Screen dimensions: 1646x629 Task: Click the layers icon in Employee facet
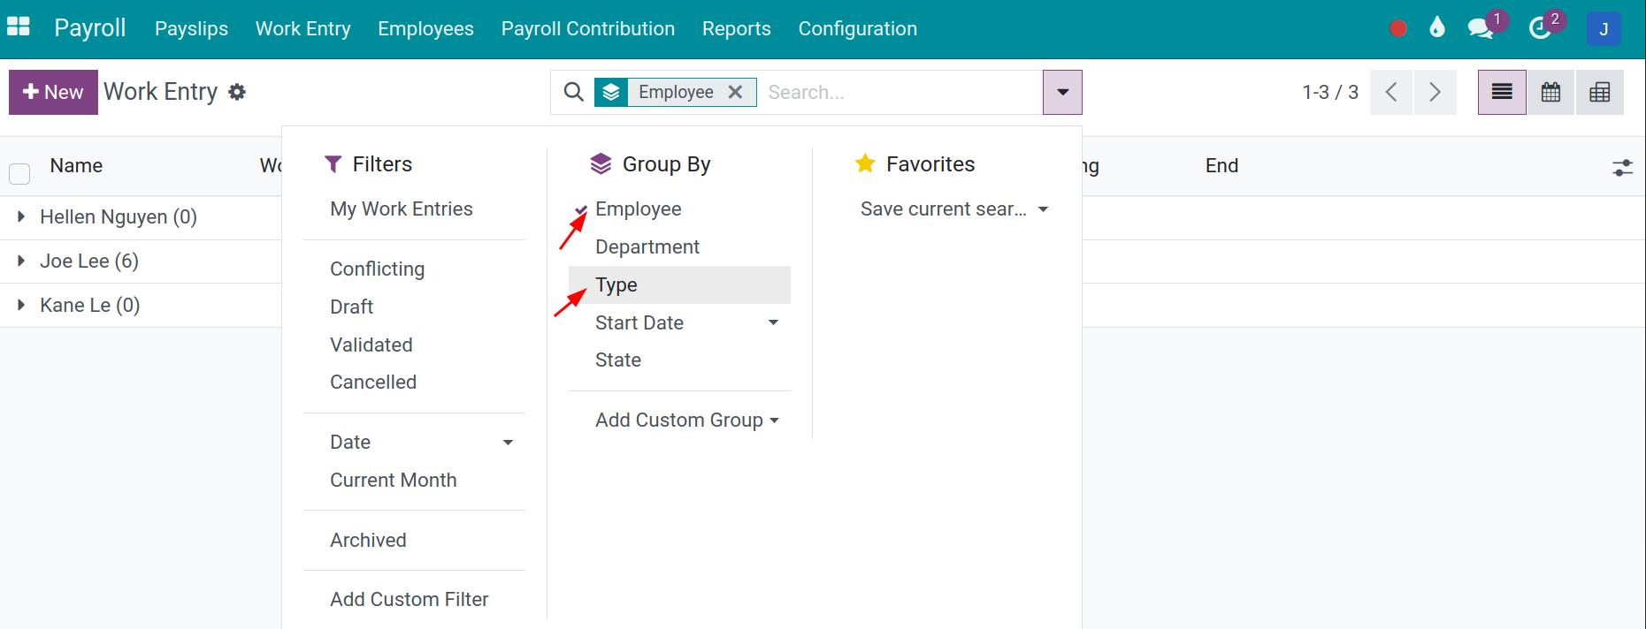tap(611, 92)
